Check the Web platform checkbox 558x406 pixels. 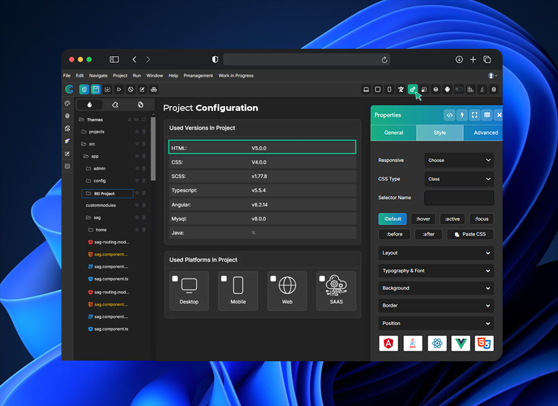coord(273,278)
